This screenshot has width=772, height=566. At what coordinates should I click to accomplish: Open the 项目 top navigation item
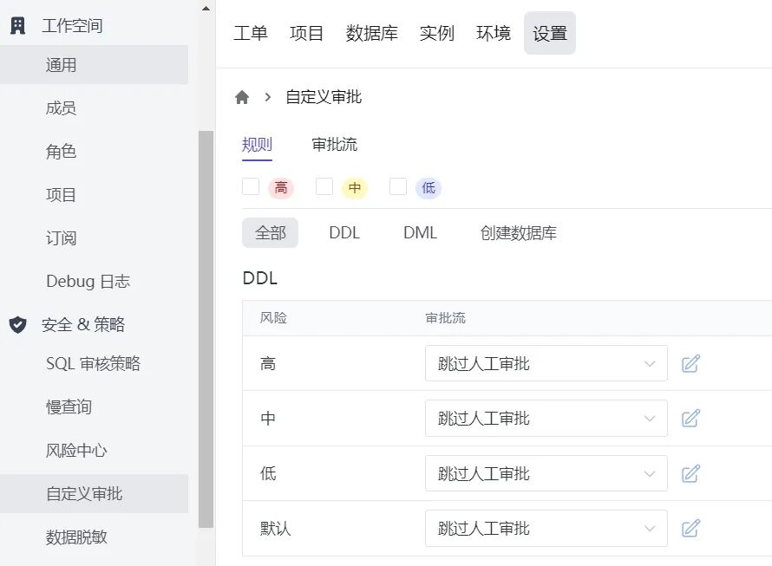(x=307, y=33)
